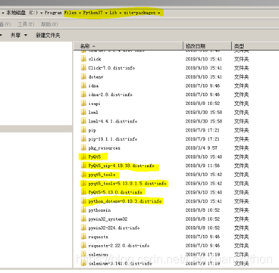Click date 2019/9/9 11:56 of PyQt5_sip
The image size is (279, 273).
point(202,166)
